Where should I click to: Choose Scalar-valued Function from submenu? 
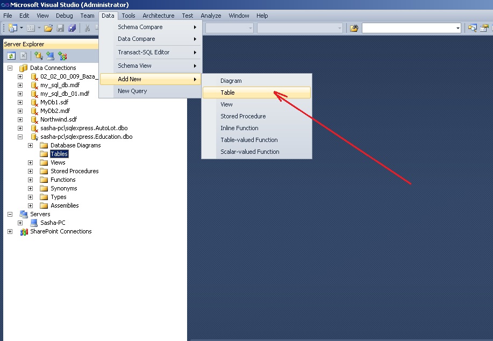point(256,152)
